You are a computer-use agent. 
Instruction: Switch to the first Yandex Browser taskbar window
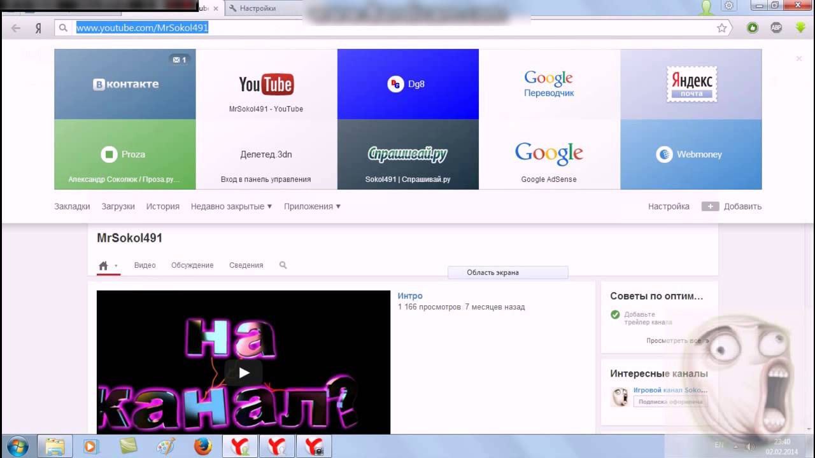tap(239, 447)
